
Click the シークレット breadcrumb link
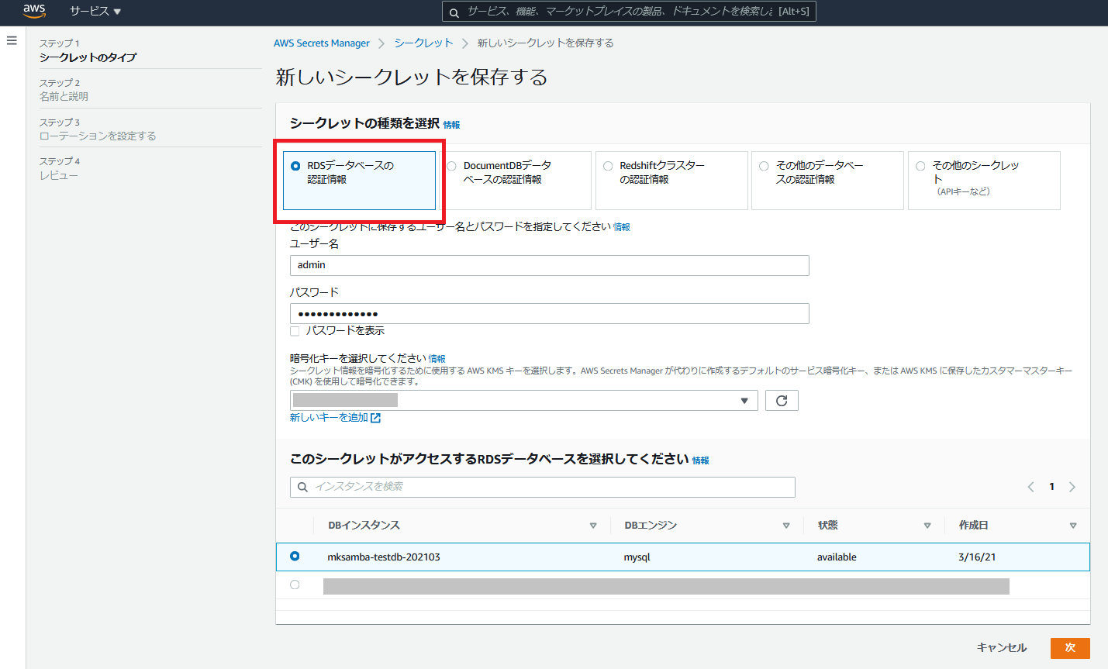(423, 43)
